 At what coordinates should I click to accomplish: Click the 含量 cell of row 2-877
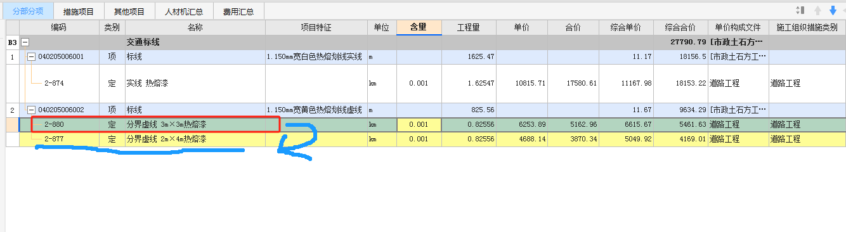click(419, 139)
